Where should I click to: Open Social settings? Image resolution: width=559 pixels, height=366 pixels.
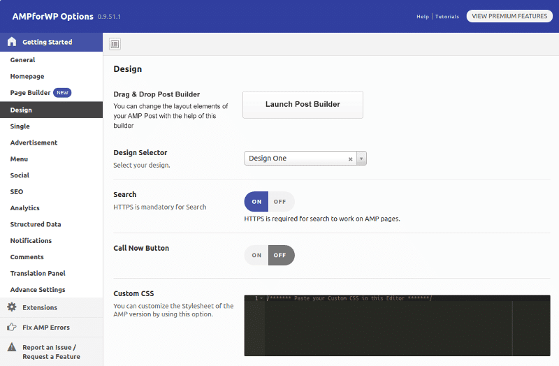click(51, 175)
